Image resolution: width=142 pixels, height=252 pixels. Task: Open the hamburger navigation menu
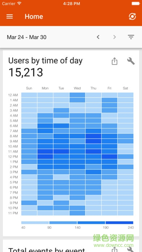pos(10,16)
